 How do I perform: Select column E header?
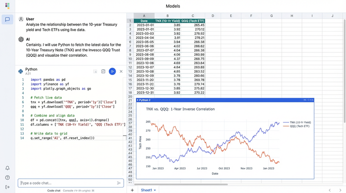pos(231,16)
